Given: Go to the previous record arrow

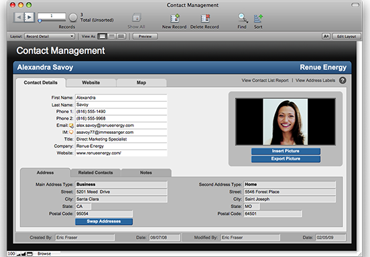Looking at the screenshot, I should point(19,17).
